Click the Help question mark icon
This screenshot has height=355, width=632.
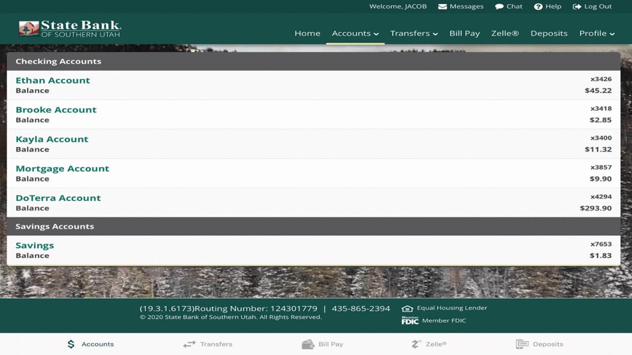538,7
